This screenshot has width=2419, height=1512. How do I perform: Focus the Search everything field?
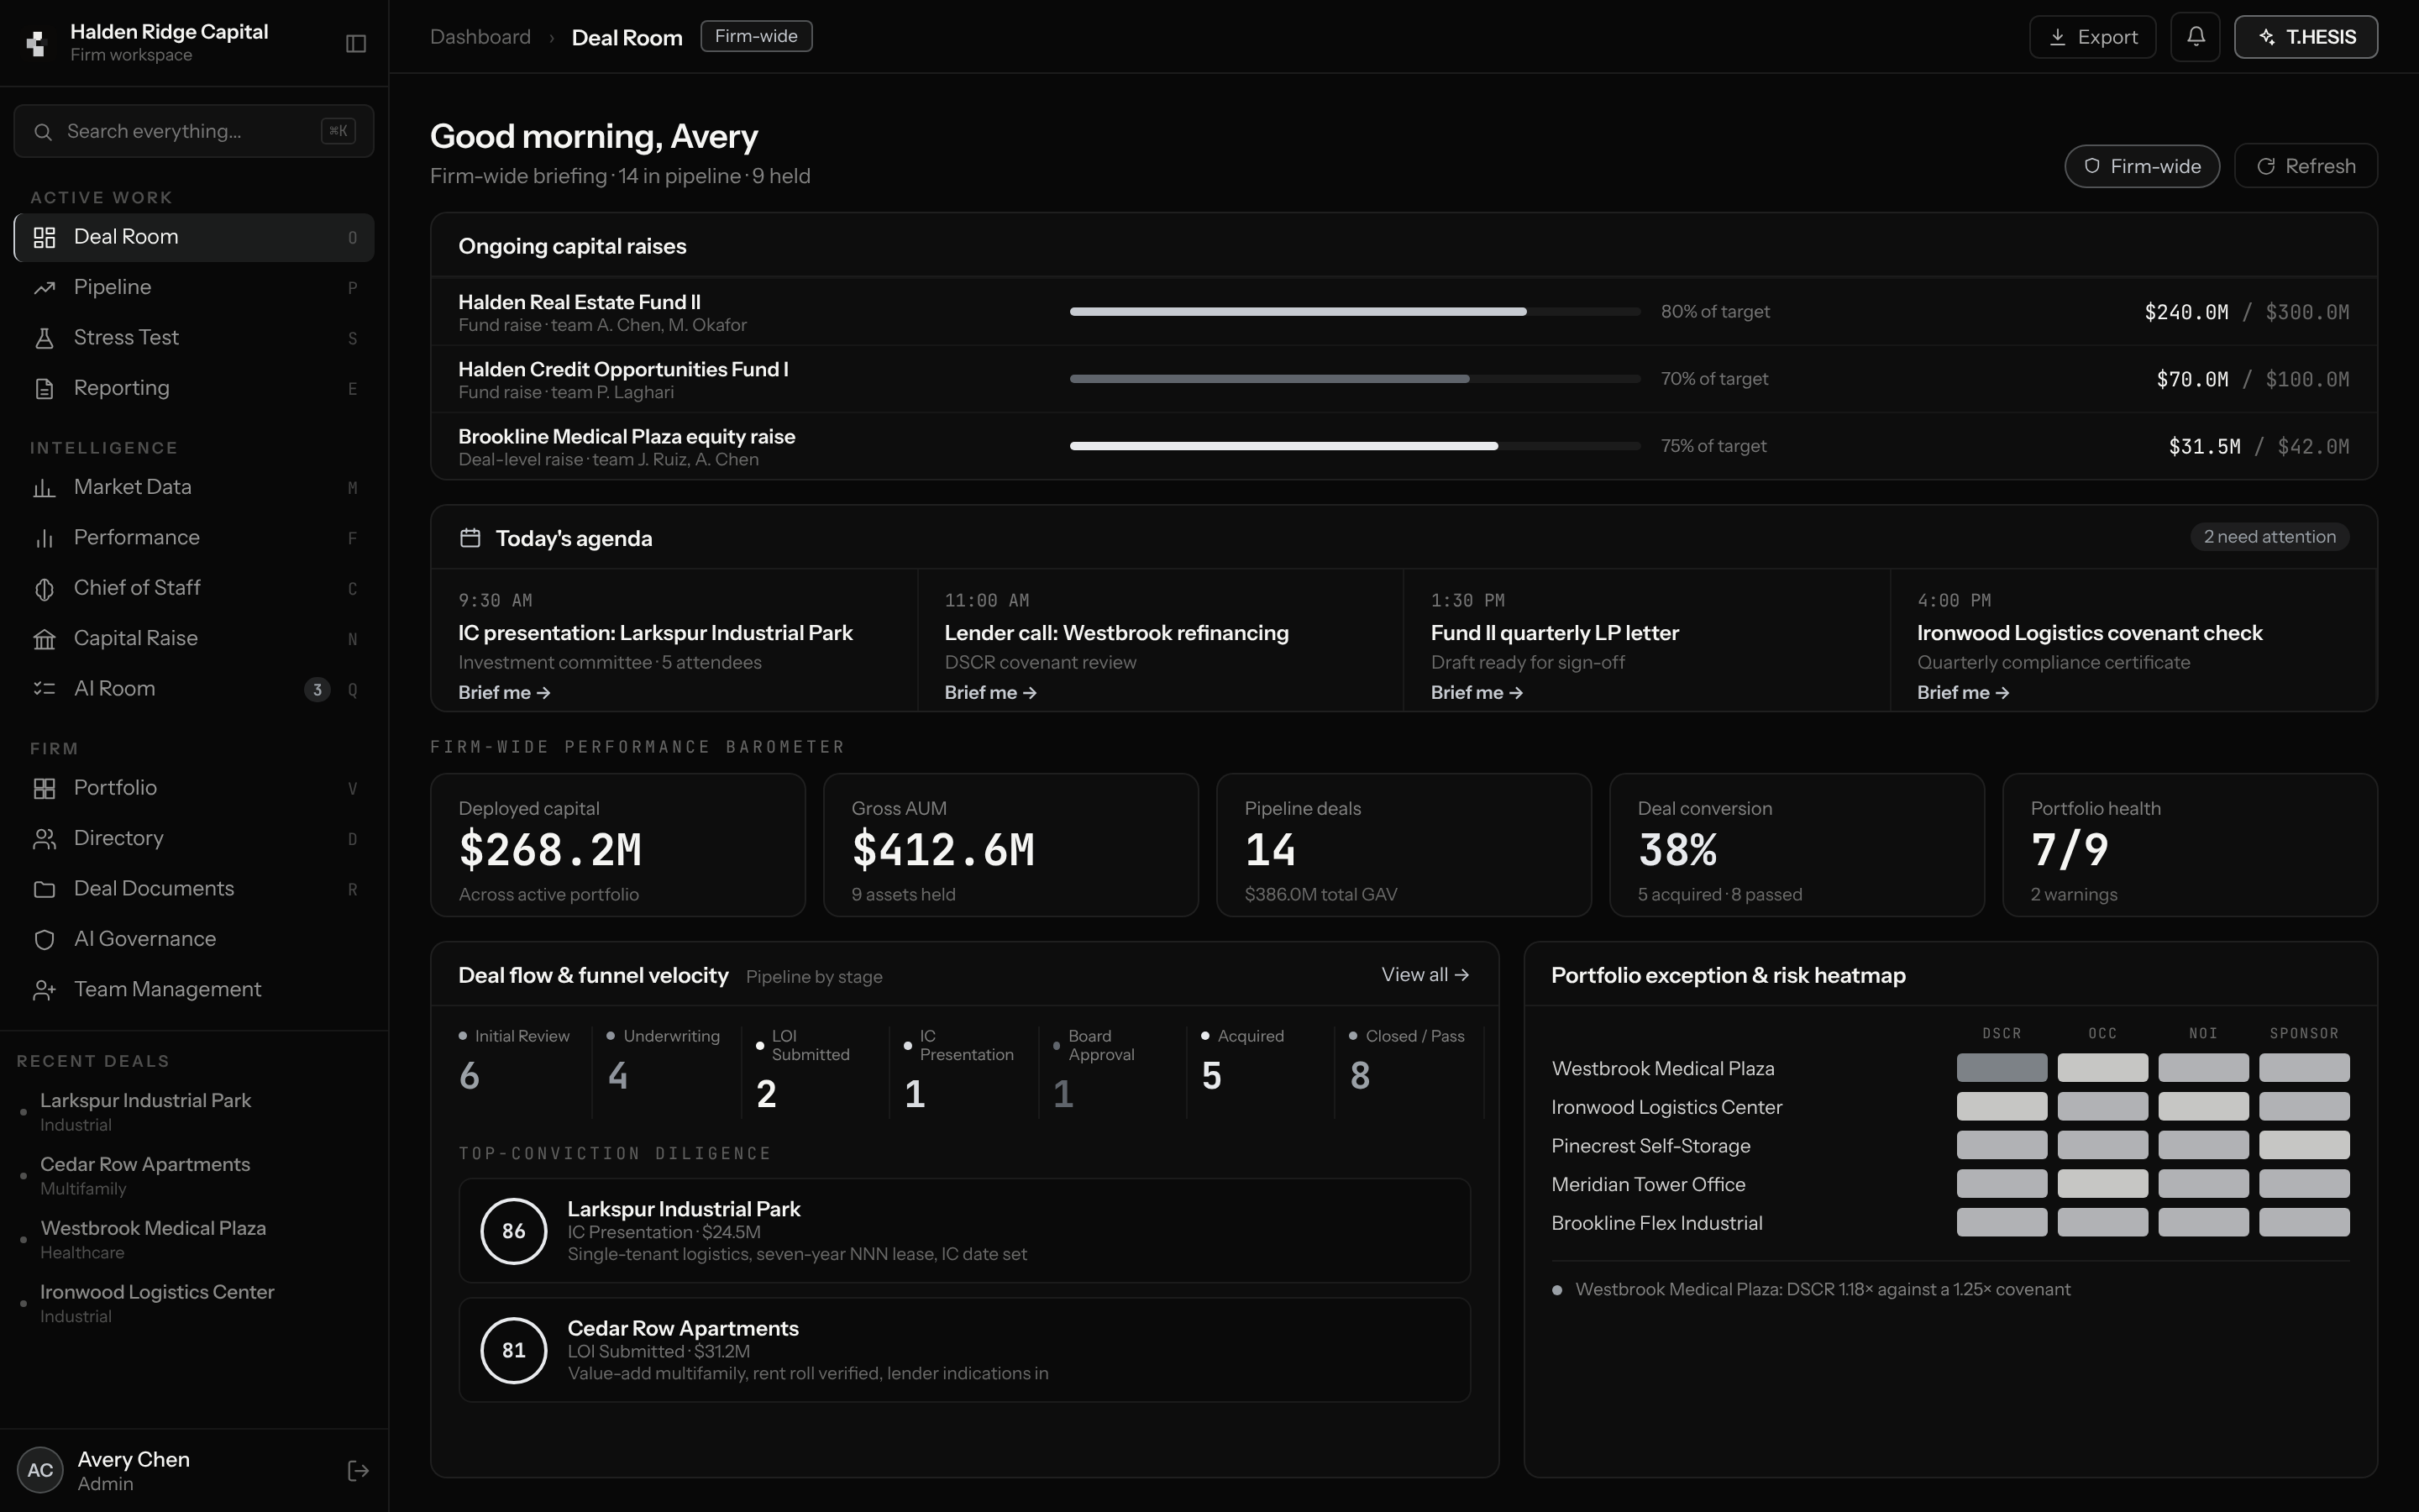point(194,131)
